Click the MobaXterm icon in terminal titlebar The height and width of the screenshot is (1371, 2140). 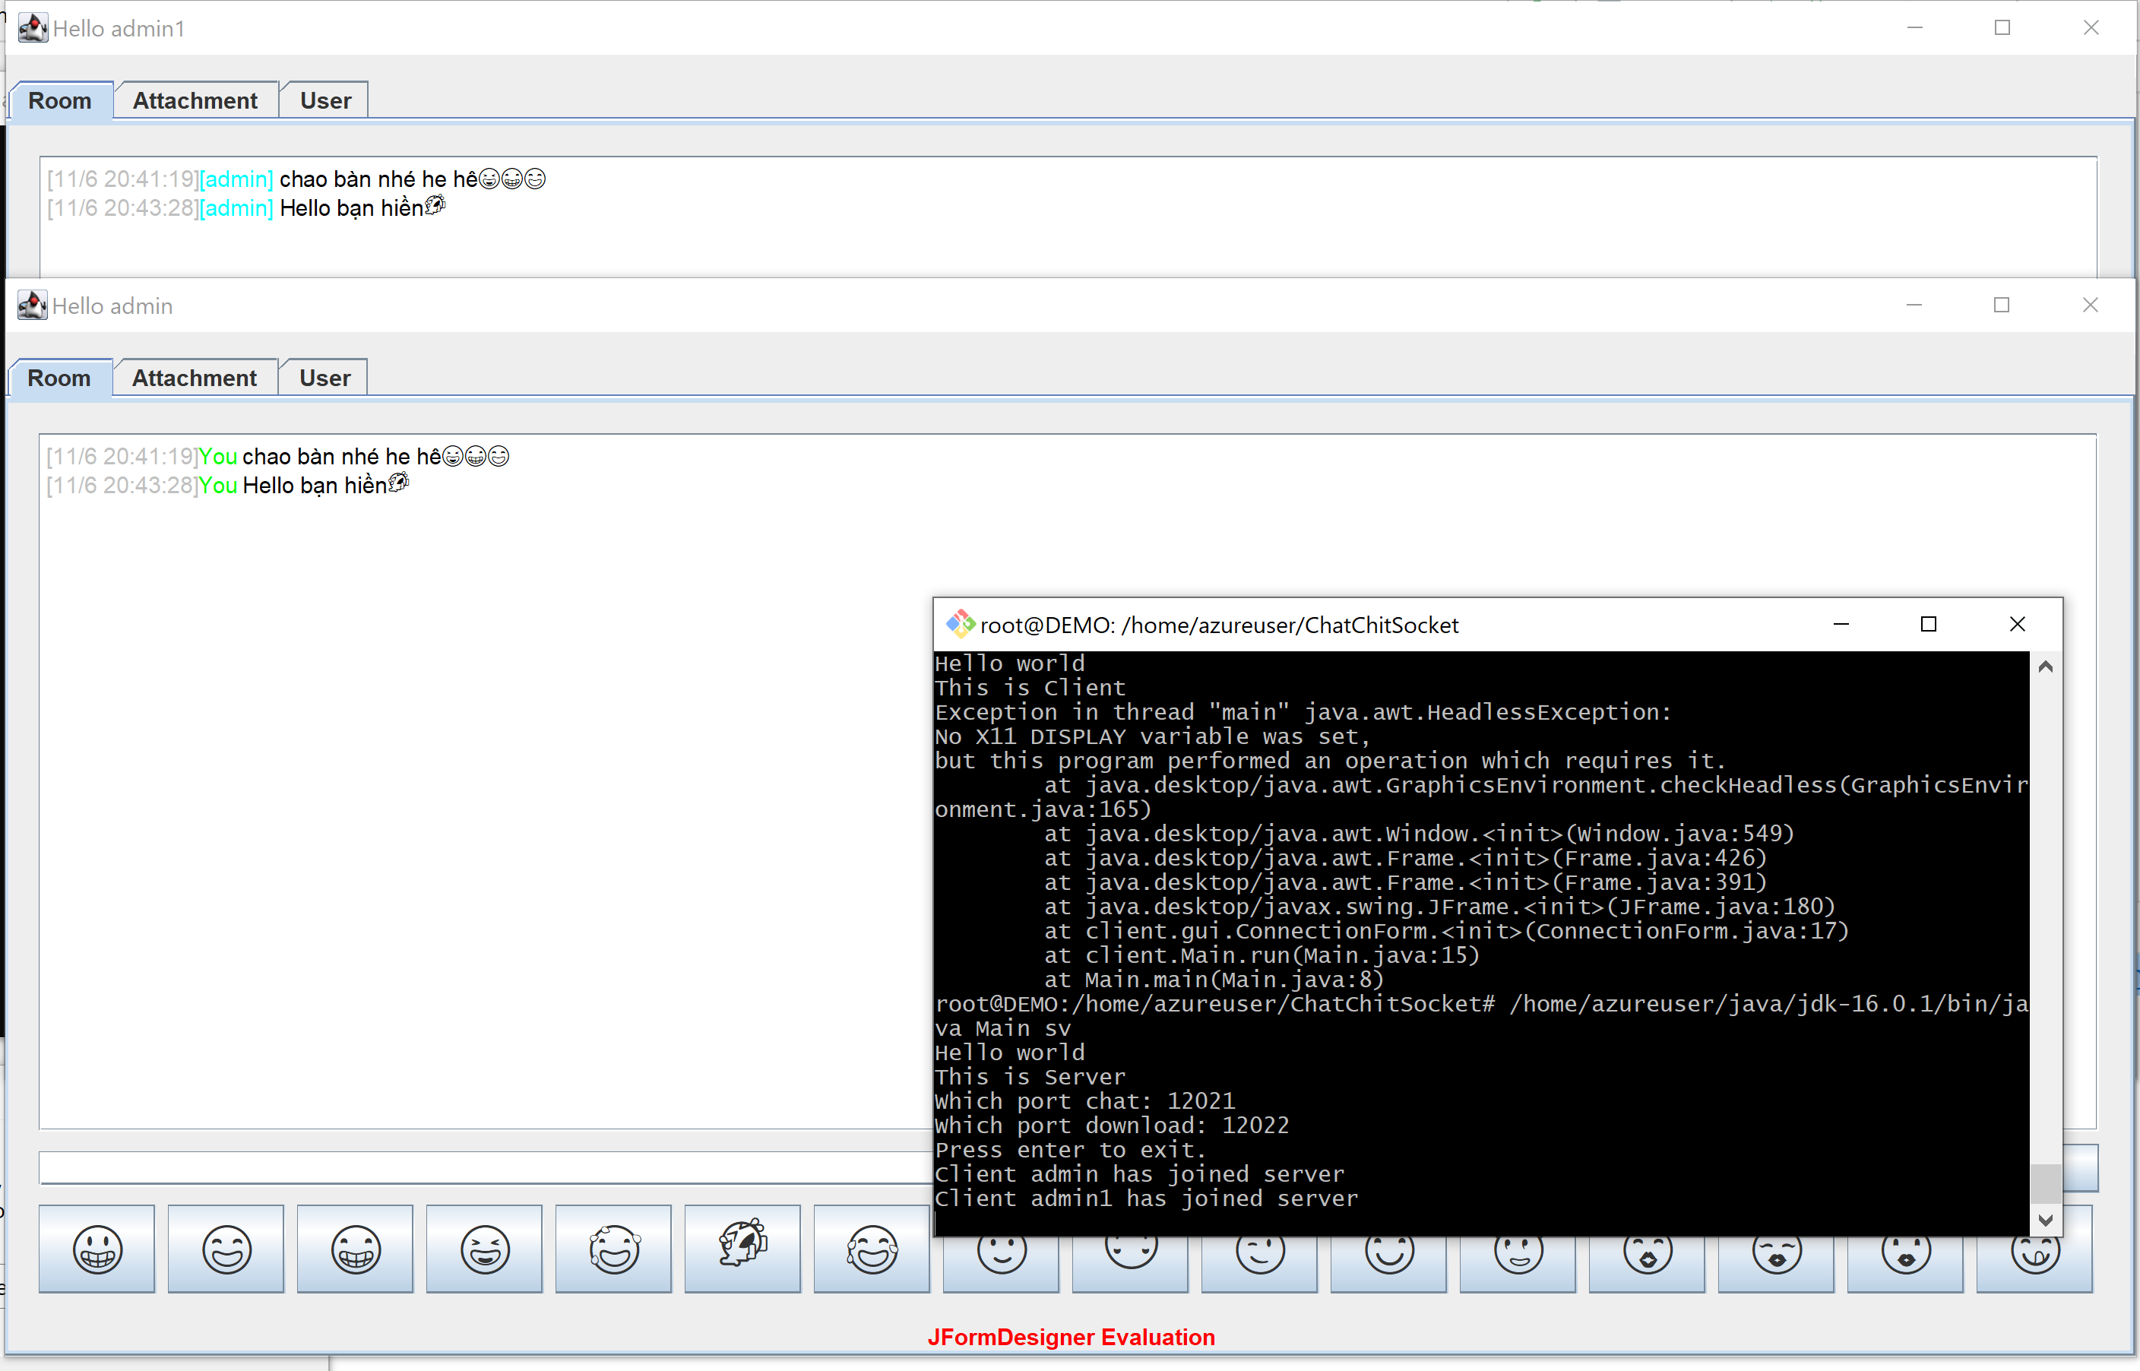[960, 624]
